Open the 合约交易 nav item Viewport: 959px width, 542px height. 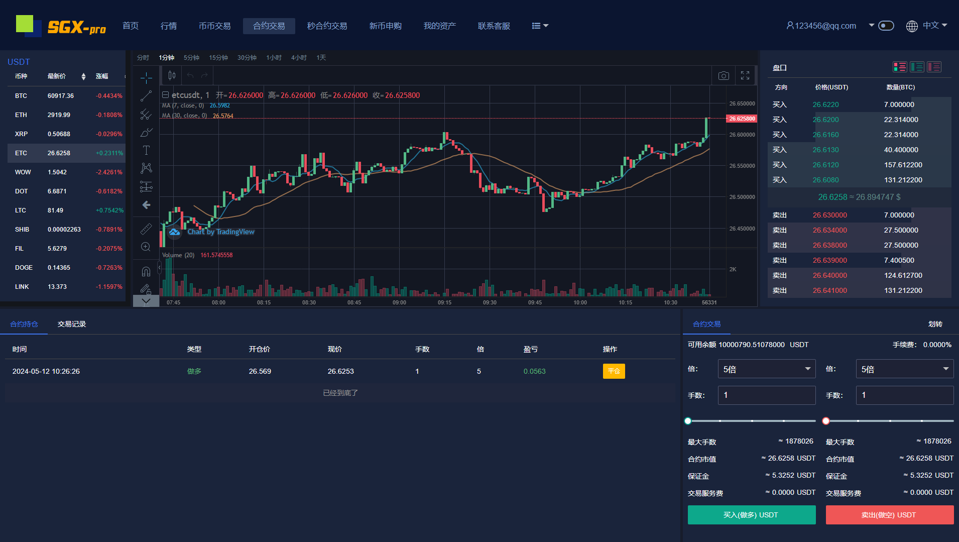pyautogui.click(x=269, y=26)
